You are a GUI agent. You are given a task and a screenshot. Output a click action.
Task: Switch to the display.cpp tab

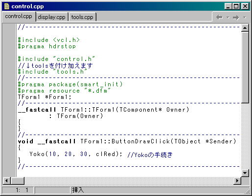[x=51, y=17]
